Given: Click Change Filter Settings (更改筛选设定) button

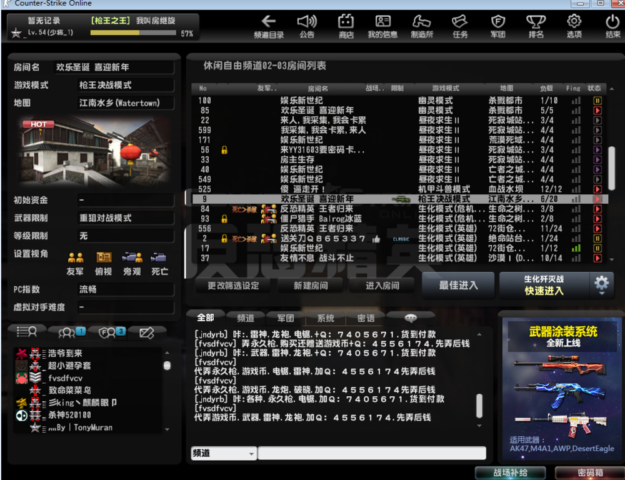Looking at the screenshot, I should pyautogui.click(x=233, y=286).
